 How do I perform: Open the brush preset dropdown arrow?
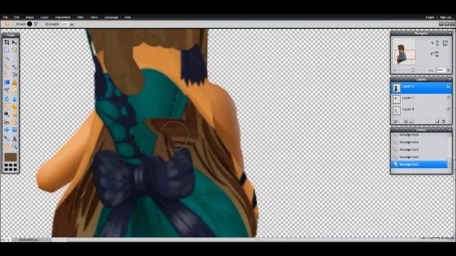pyautogui.click(x=36, y=24)
